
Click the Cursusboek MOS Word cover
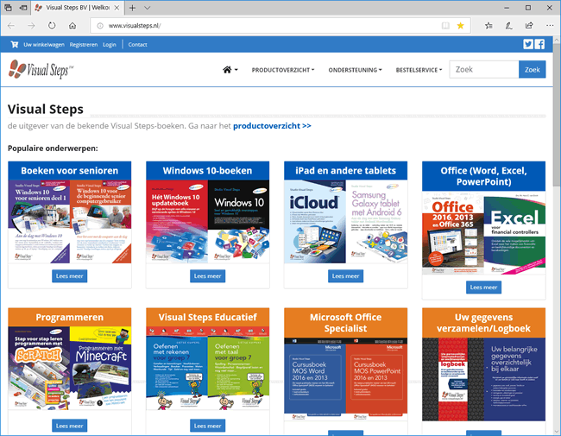click(315, 379)
